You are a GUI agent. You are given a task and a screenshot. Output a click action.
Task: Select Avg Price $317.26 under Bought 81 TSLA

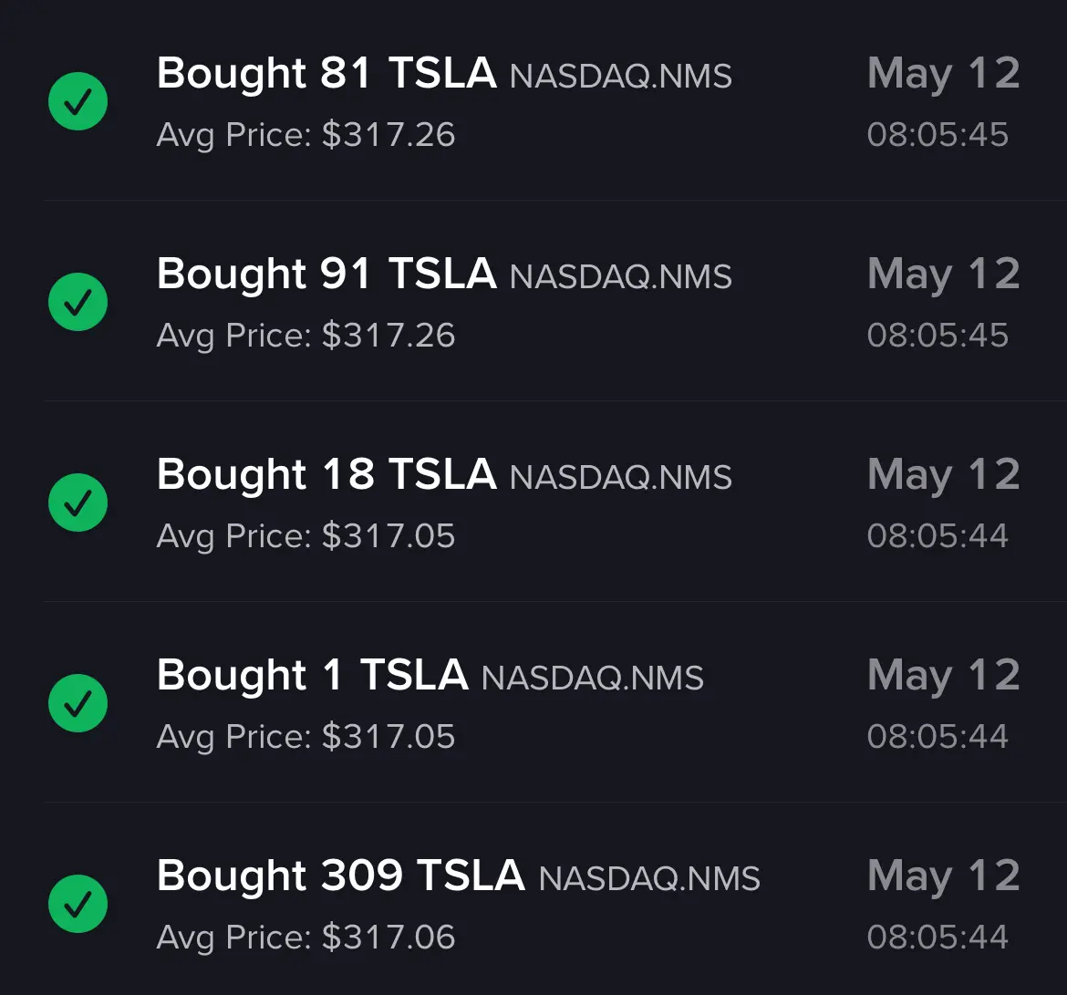[306, 136]
